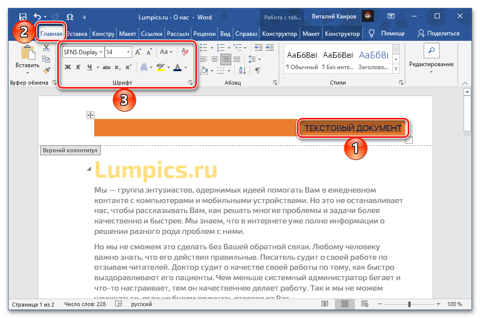480x318 pixels.
Task: Click the Paste clipboard icon
Action: (x=27, y=53)
